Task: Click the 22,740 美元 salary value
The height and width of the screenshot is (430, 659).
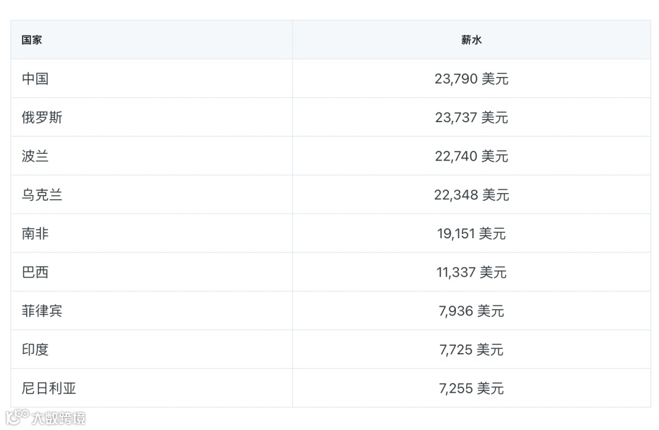Action: pyautogui.click(x=471, y=156)
